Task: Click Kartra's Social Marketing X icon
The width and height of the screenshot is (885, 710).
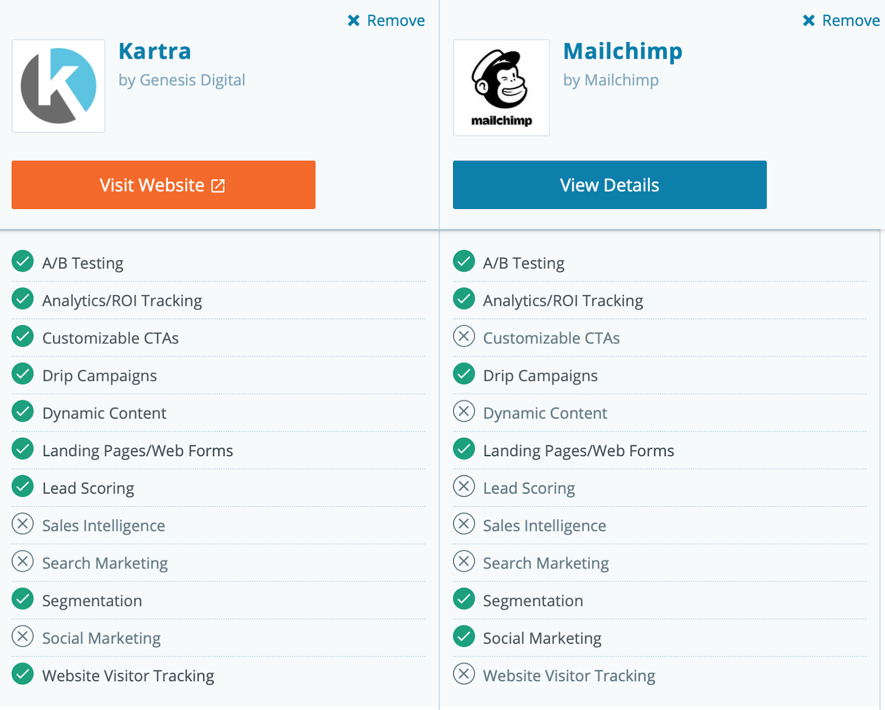Action: [x=23, y=636]
